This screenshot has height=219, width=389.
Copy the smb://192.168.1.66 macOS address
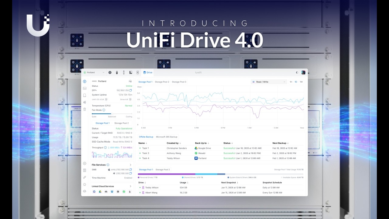(x=131, y=169)
